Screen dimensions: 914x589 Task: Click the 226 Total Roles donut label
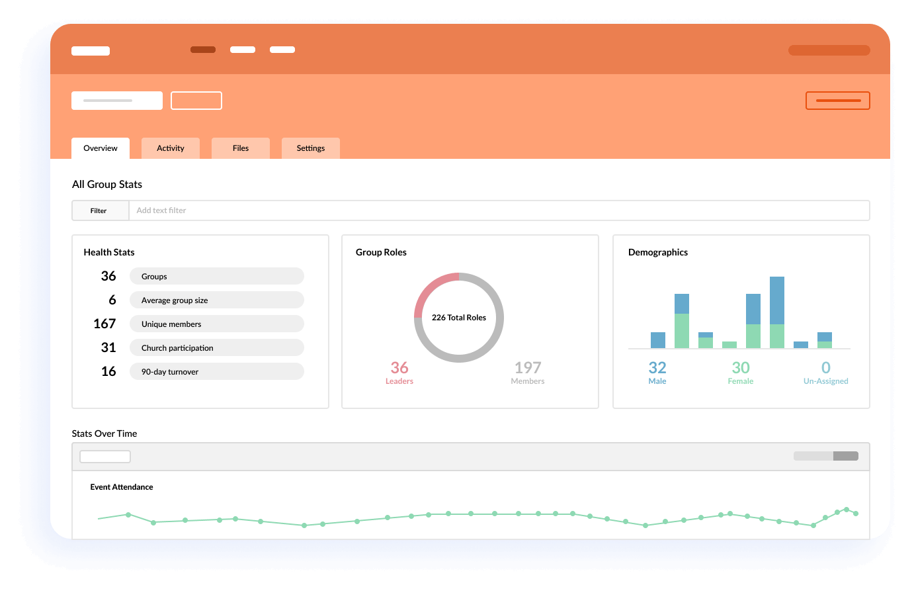click(x=459, y=318)
